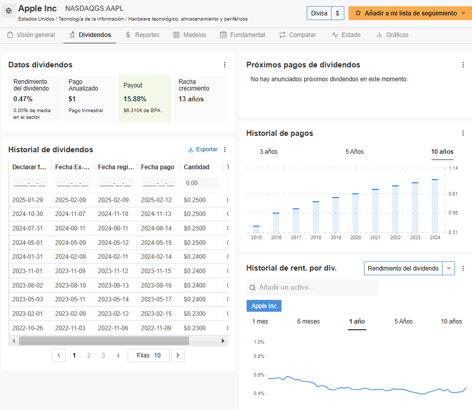
Task: Open the Fundamental tab
Action: 242,35
